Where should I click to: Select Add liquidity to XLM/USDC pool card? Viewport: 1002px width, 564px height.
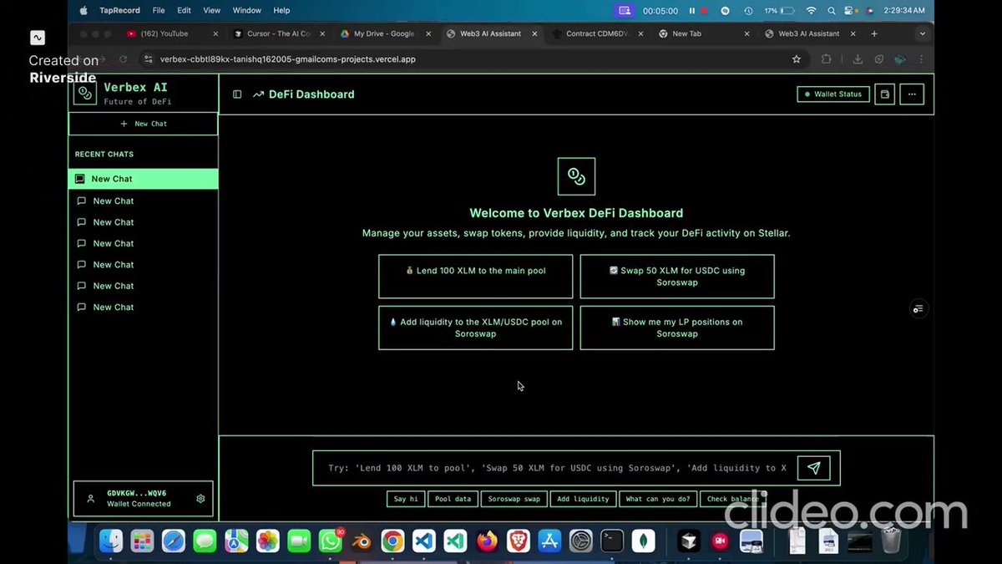[x=475, y=328]
